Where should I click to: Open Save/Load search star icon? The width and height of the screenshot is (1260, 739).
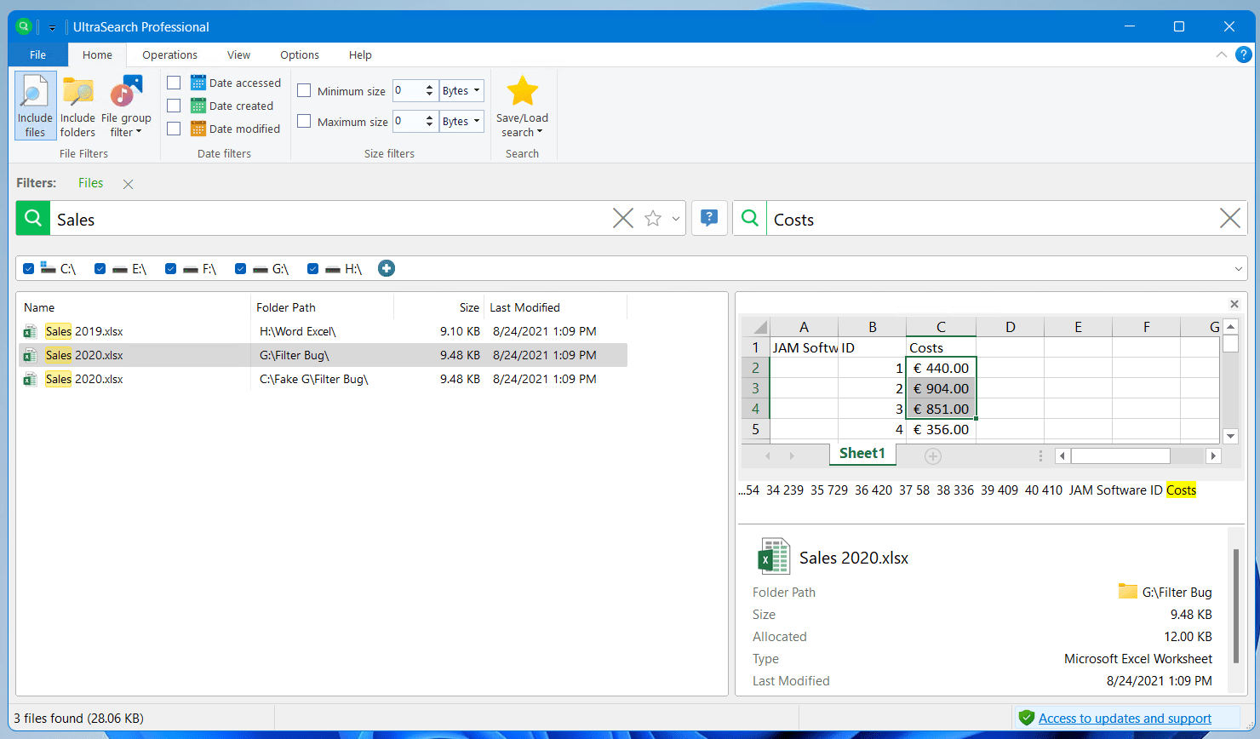(x=522, y=92)
